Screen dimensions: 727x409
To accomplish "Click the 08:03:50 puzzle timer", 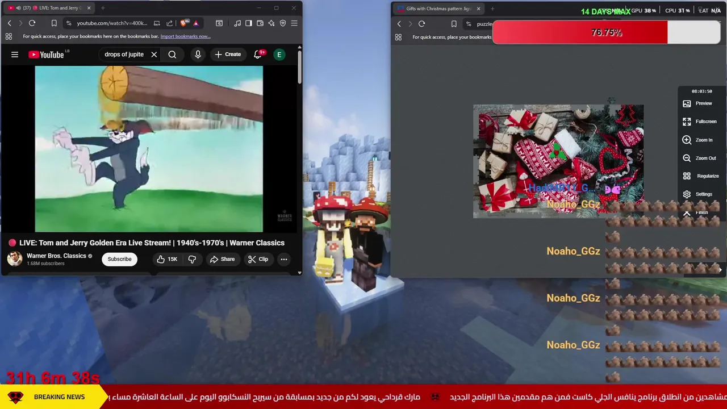I will [701, 91].
